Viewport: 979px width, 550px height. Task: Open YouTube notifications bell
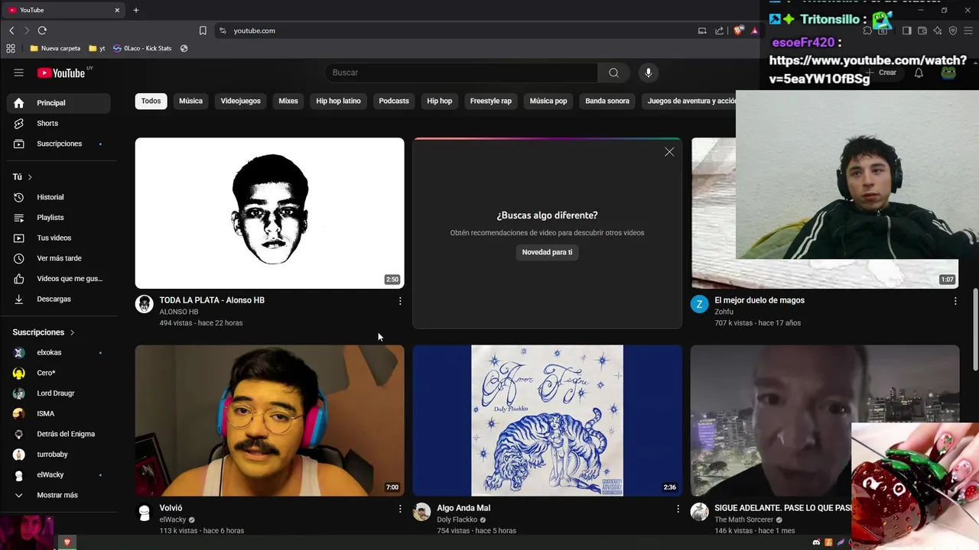(x=919, y=73)
